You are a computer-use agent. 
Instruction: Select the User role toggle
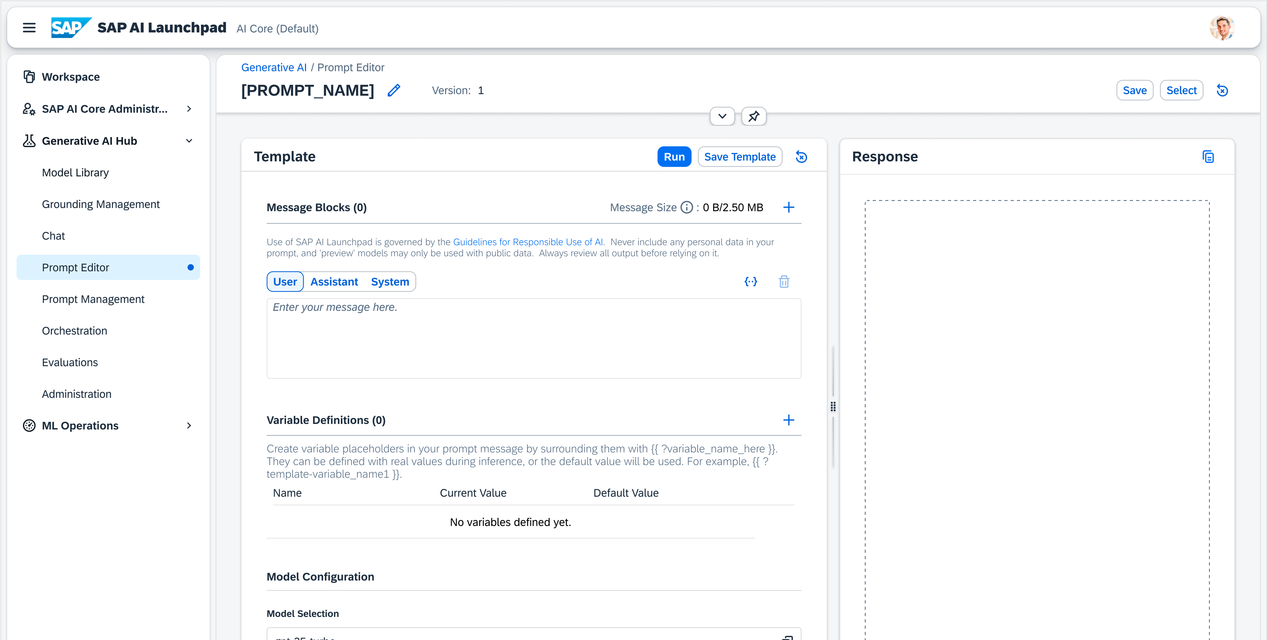(x=285, y=282)
